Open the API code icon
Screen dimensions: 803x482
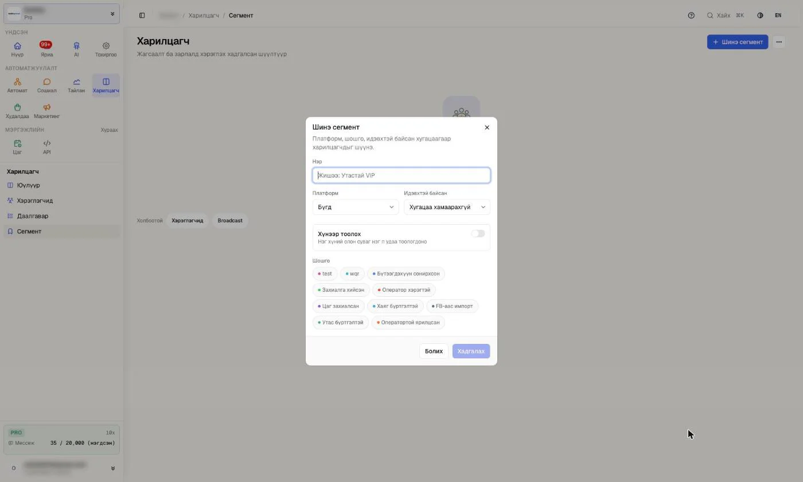point(46,147)
